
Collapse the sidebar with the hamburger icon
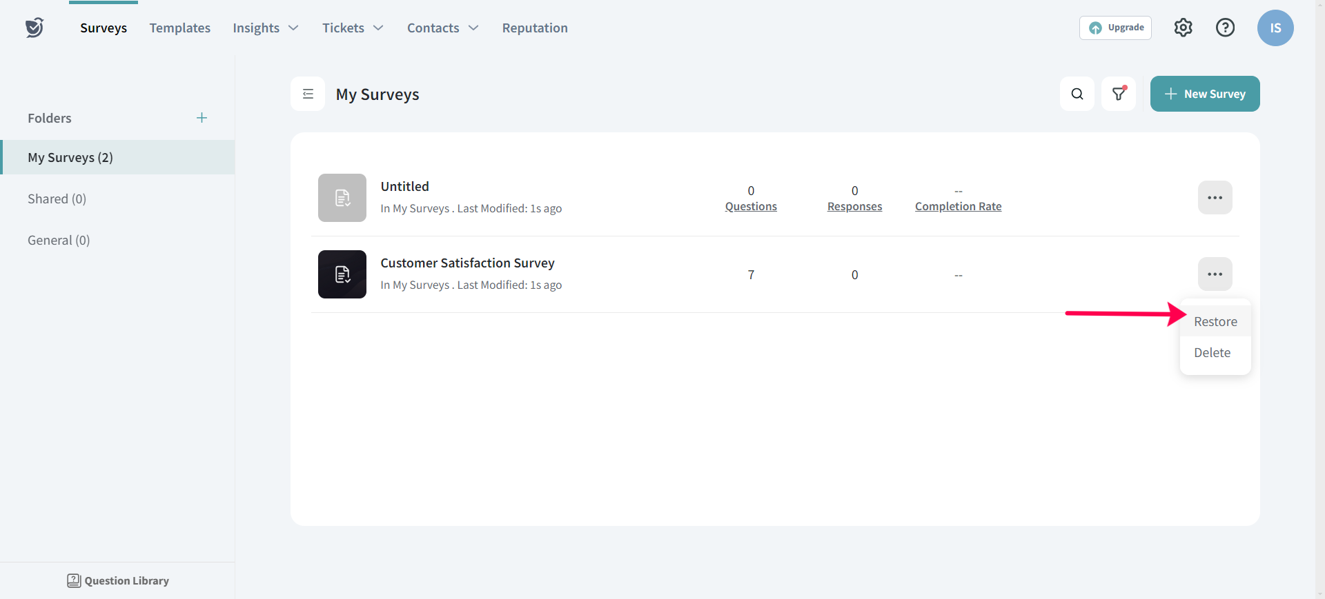point(308,94)
